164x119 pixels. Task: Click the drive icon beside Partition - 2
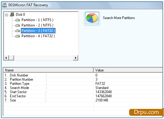click(x=18, y=25)
